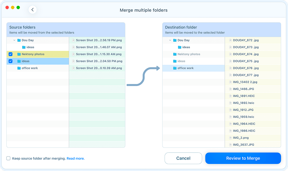
Task: Click the Cancel button
Action: [183, 158]
